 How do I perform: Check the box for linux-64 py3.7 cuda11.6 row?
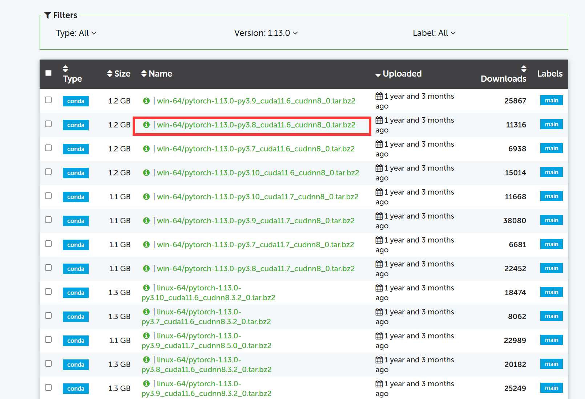click(x=48, y=315)
